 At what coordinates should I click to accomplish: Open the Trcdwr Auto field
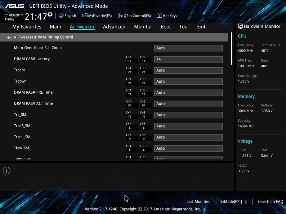[188, 81]
